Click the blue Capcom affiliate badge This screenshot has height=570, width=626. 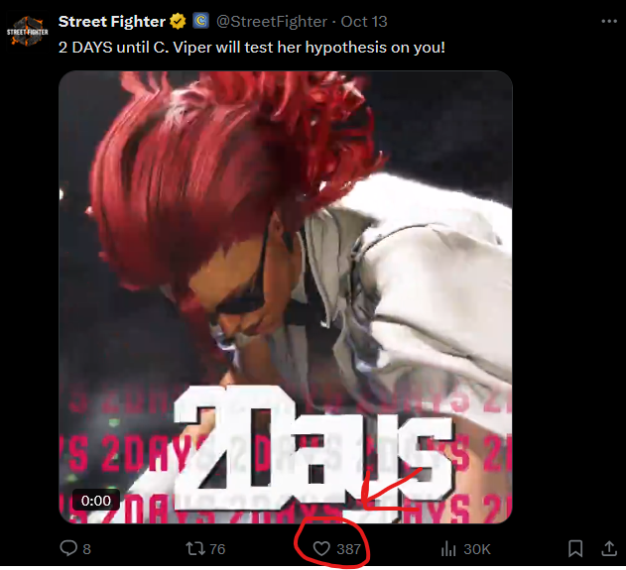[x=200, y=21]
